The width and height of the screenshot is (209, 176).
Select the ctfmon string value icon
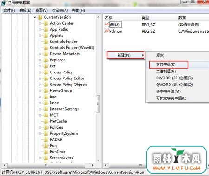(x=106, y=31)
